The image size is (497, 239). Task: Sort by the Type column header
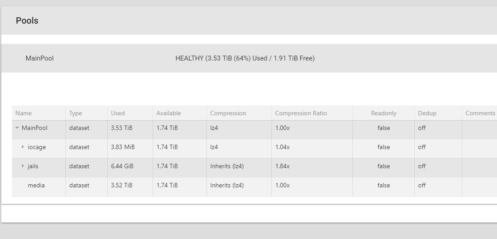76,113
